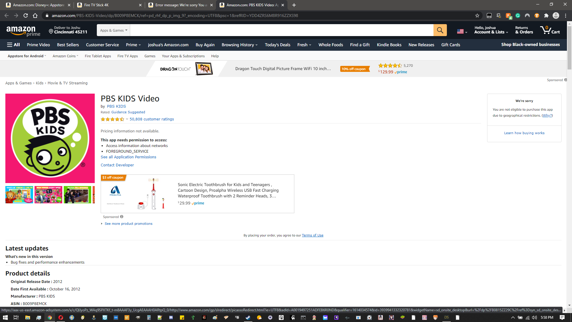The image size is (572, 322).
Task: Open a new browser tab
Action: [294, 5]
